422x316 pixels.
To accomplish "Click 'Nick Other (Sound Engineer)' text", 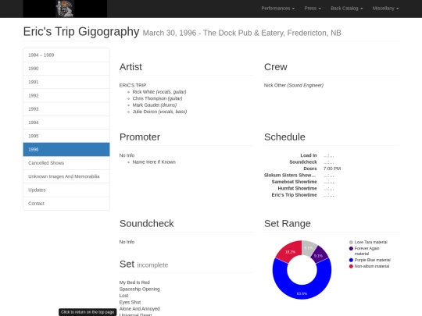I will click(294, 85).
